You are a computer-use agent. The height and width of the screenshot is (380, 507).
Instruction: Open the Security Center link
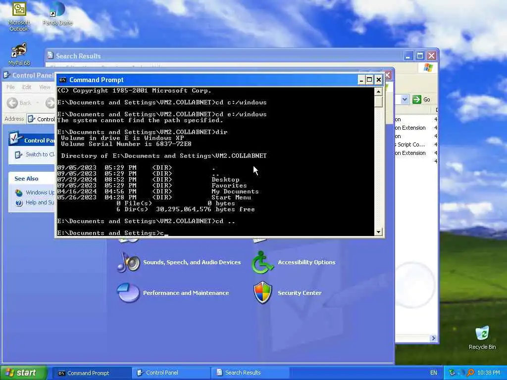pos(300,293)
